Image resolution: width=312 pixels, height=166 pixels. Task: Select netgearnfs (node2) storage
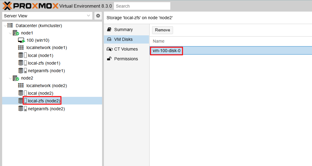click(46, 109)
